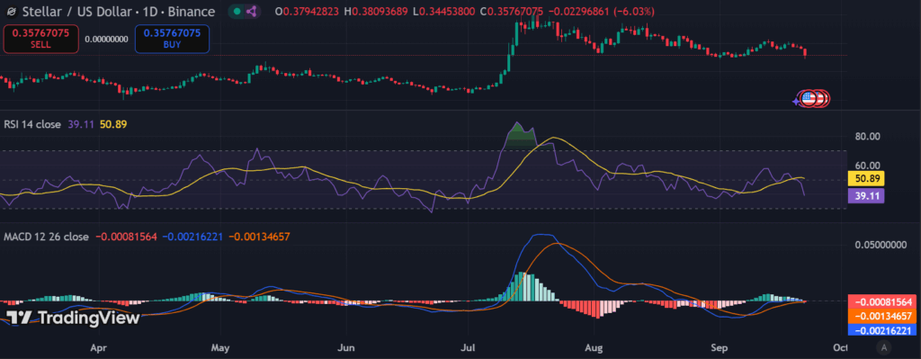Click the Oct label on time axis
The width and height of the screenshot is (921, 359).
[841, 348]
